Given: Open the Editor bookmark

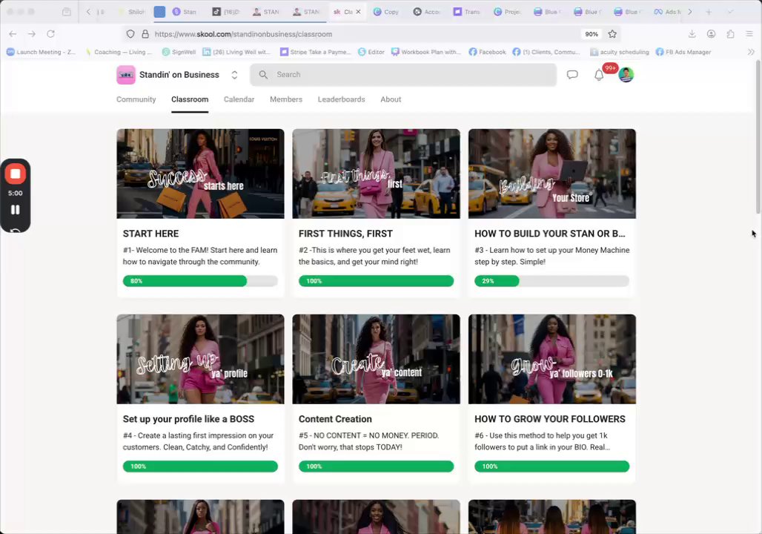Looking at the screenshot, I should click(x=371, y=52).
